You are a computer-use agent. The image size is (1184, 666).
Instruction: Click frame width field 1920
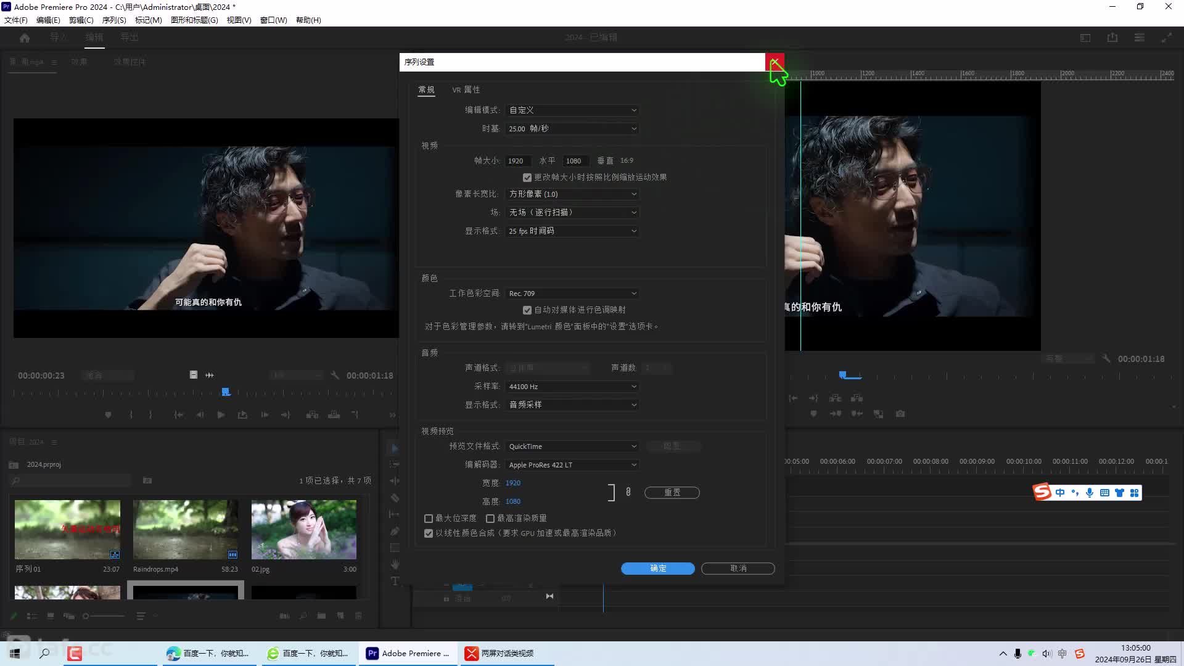[518, 161]
